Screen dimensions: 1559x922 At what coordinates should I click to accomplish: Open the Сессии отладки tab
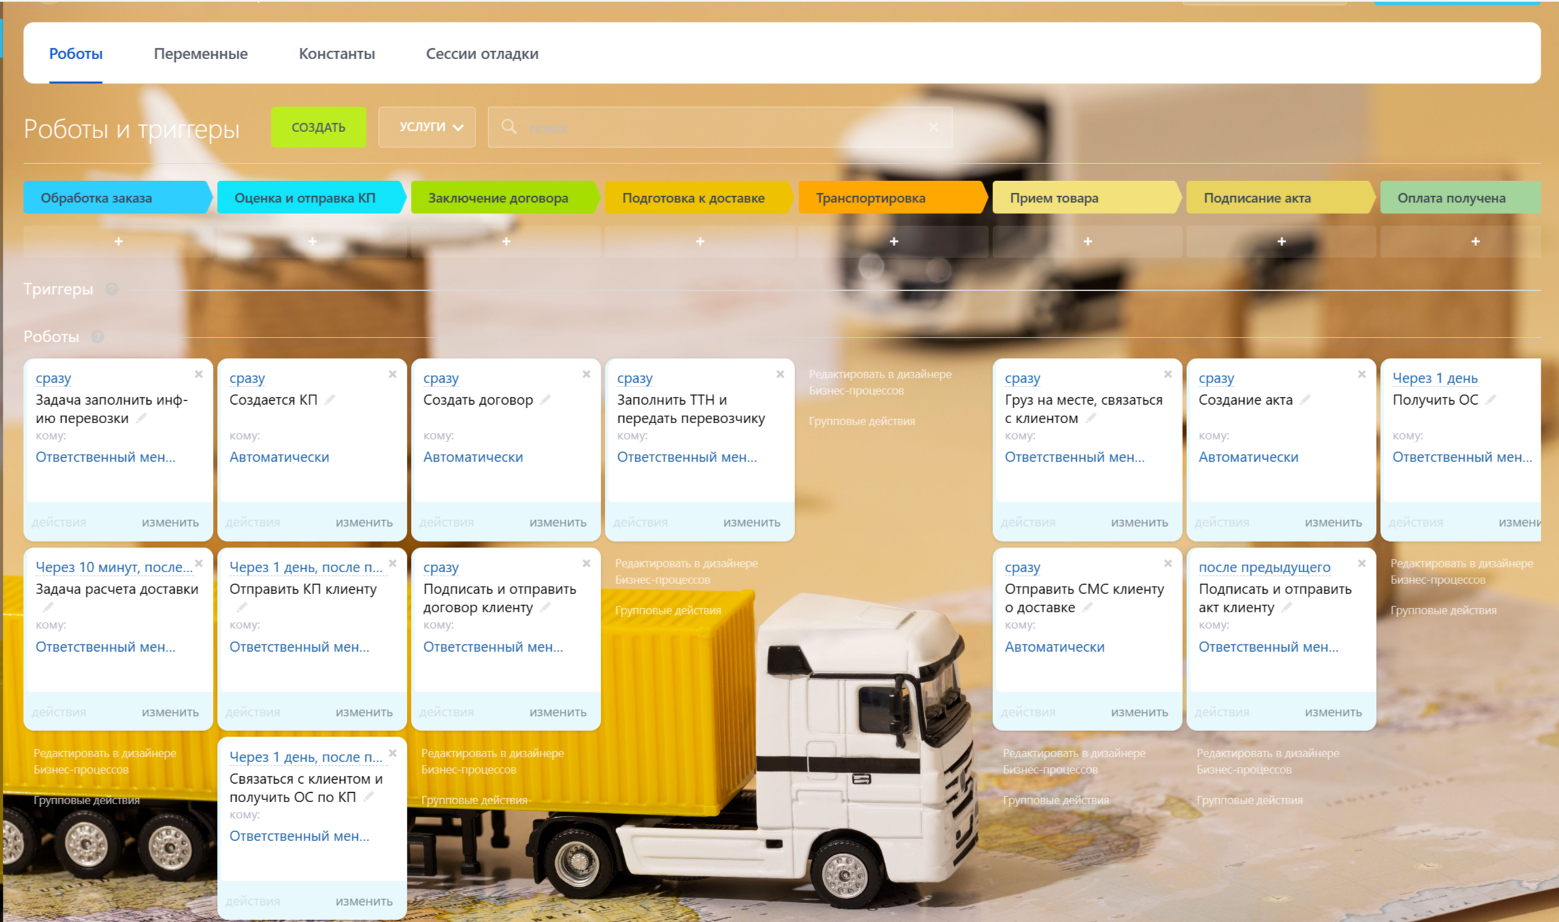pos(482,54)
